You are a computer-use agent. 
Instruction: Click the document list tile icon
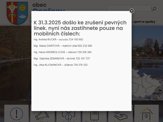coord(94,116)
